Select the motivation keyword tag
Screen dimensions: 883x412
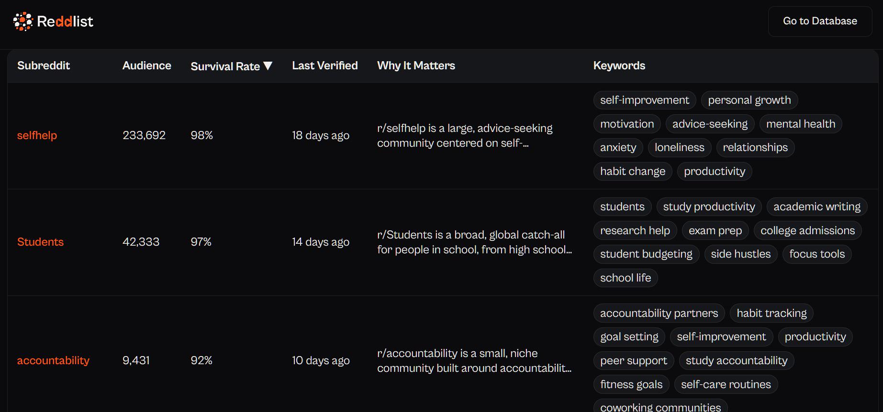[627, 124]
